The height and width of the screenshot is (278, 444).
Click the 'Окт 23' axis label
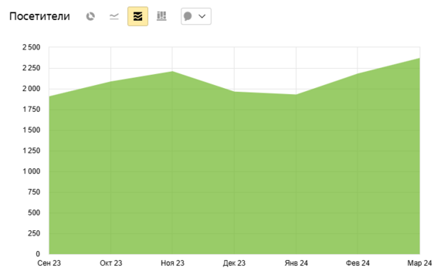pyautogui.click(x=110, y=263)
